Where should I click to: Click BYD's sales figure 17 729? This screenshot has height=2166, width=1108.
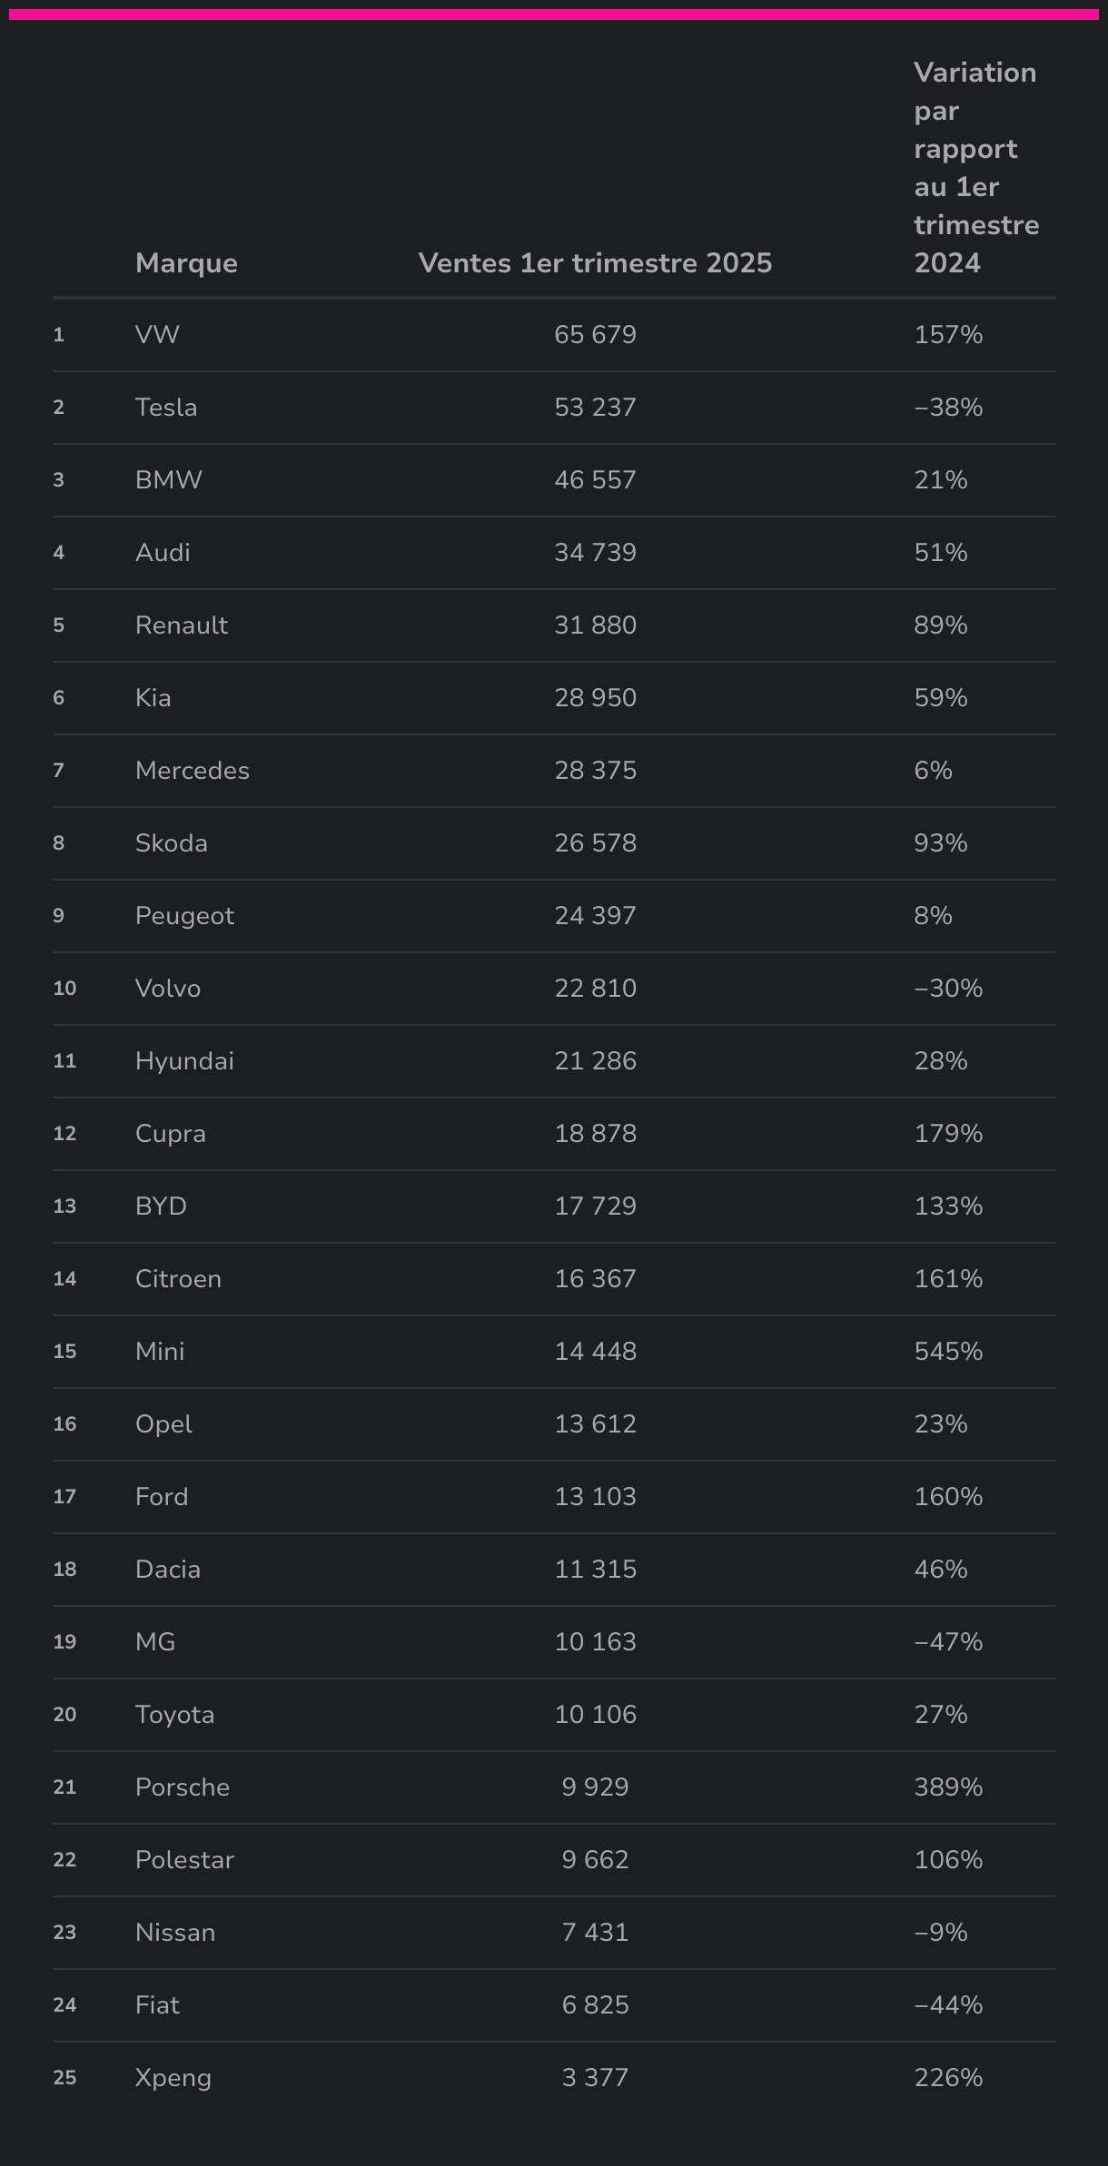tap(595, 1206)
